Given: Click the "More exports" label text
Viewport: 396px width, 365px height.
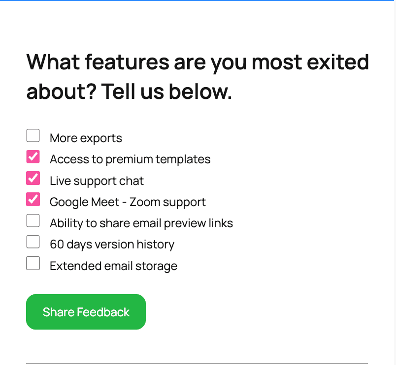Looking at the screenshot, I should 86,138.
